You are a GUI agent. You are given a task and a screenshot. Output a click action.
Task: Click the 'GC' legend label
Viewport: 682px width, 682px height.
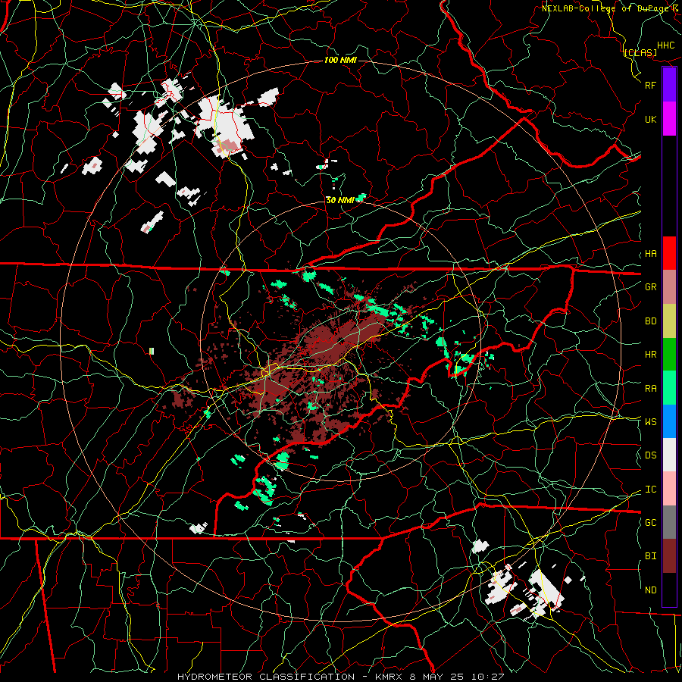650,523
